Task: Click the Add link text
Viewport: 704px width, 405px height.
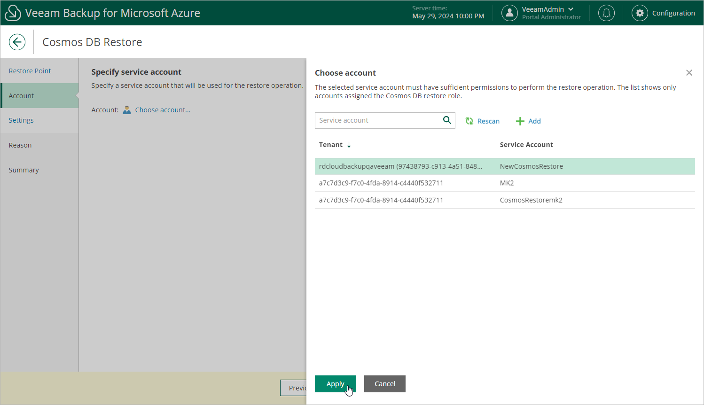Action: coord(534,121)
